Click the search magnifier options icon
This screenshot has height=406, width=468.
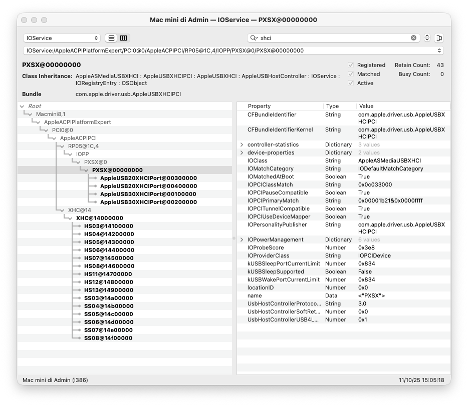coord(255,38)
